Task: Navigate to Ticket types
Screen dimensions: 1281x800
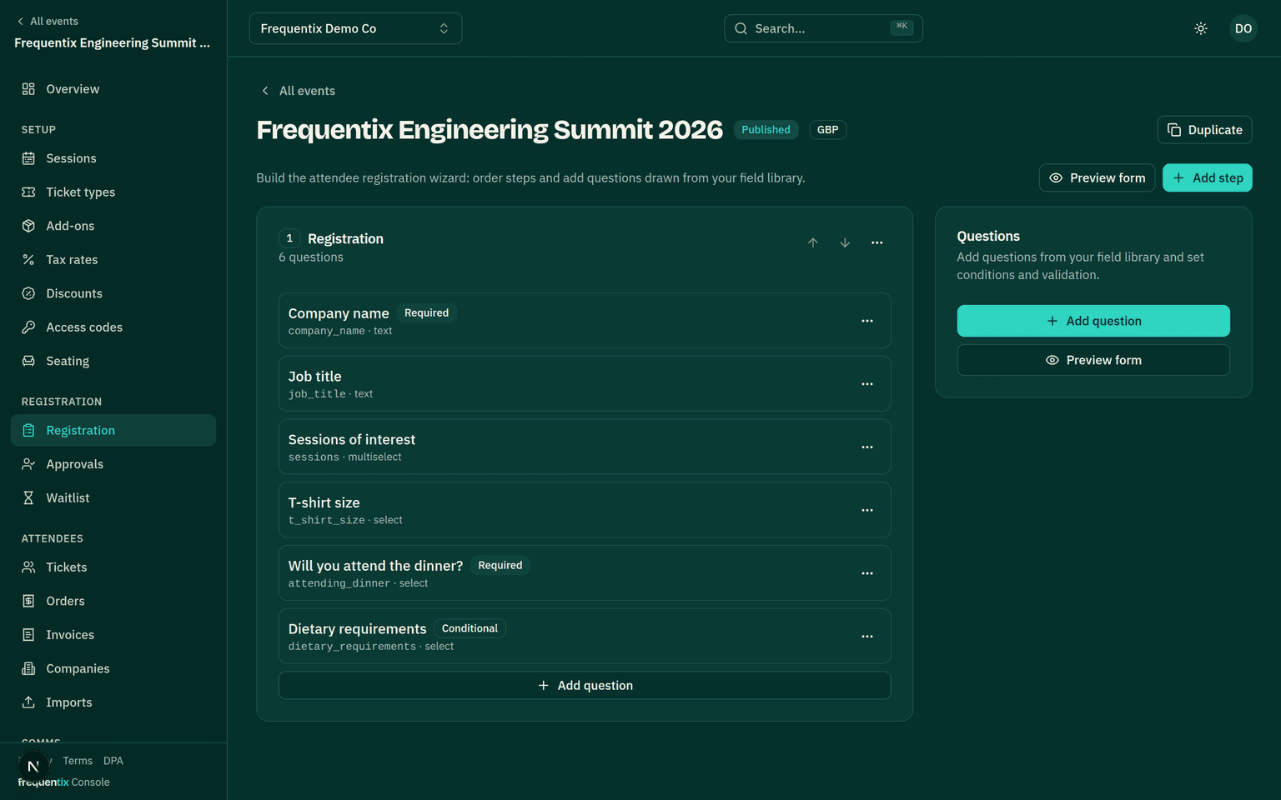Action: click(x=113, y=192)
